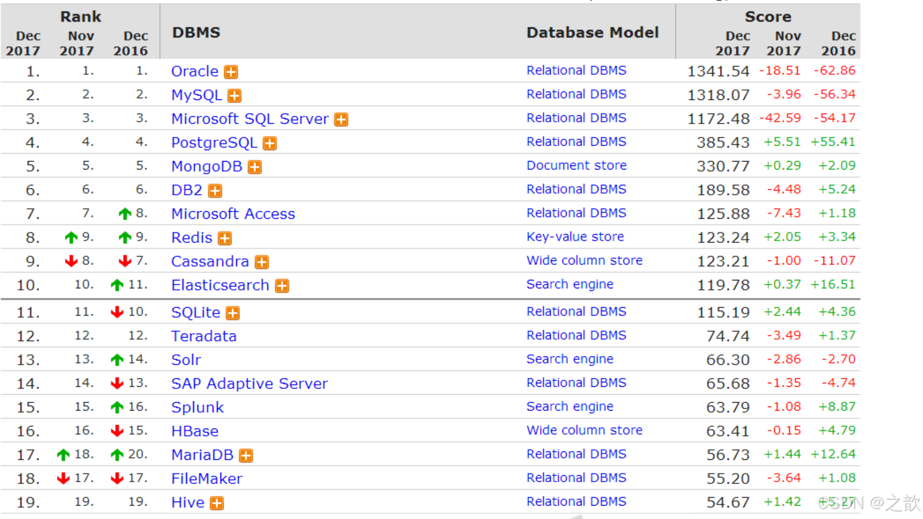Image resolution: width=923 pixels, height=519 pixels.
Task: Click the score 1172.48 for SQL Server
Action: tap(718, 119)
